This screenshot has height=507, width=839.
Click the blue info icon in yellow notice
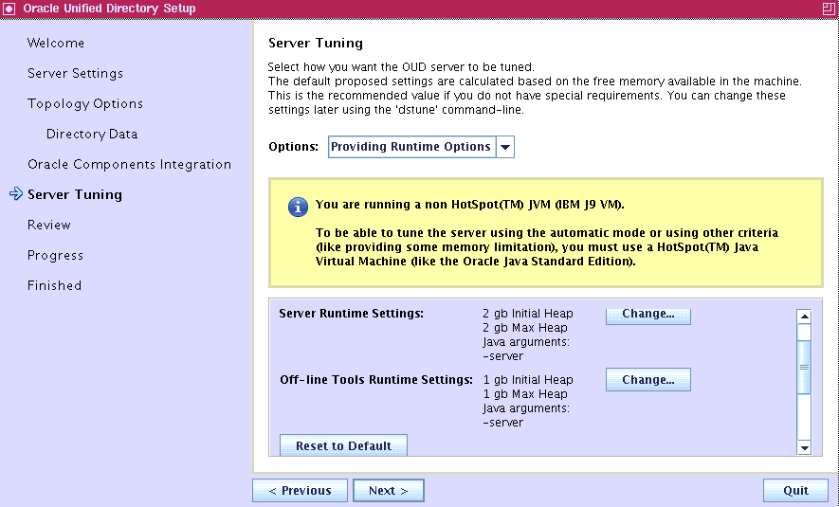tap(298, 207)
